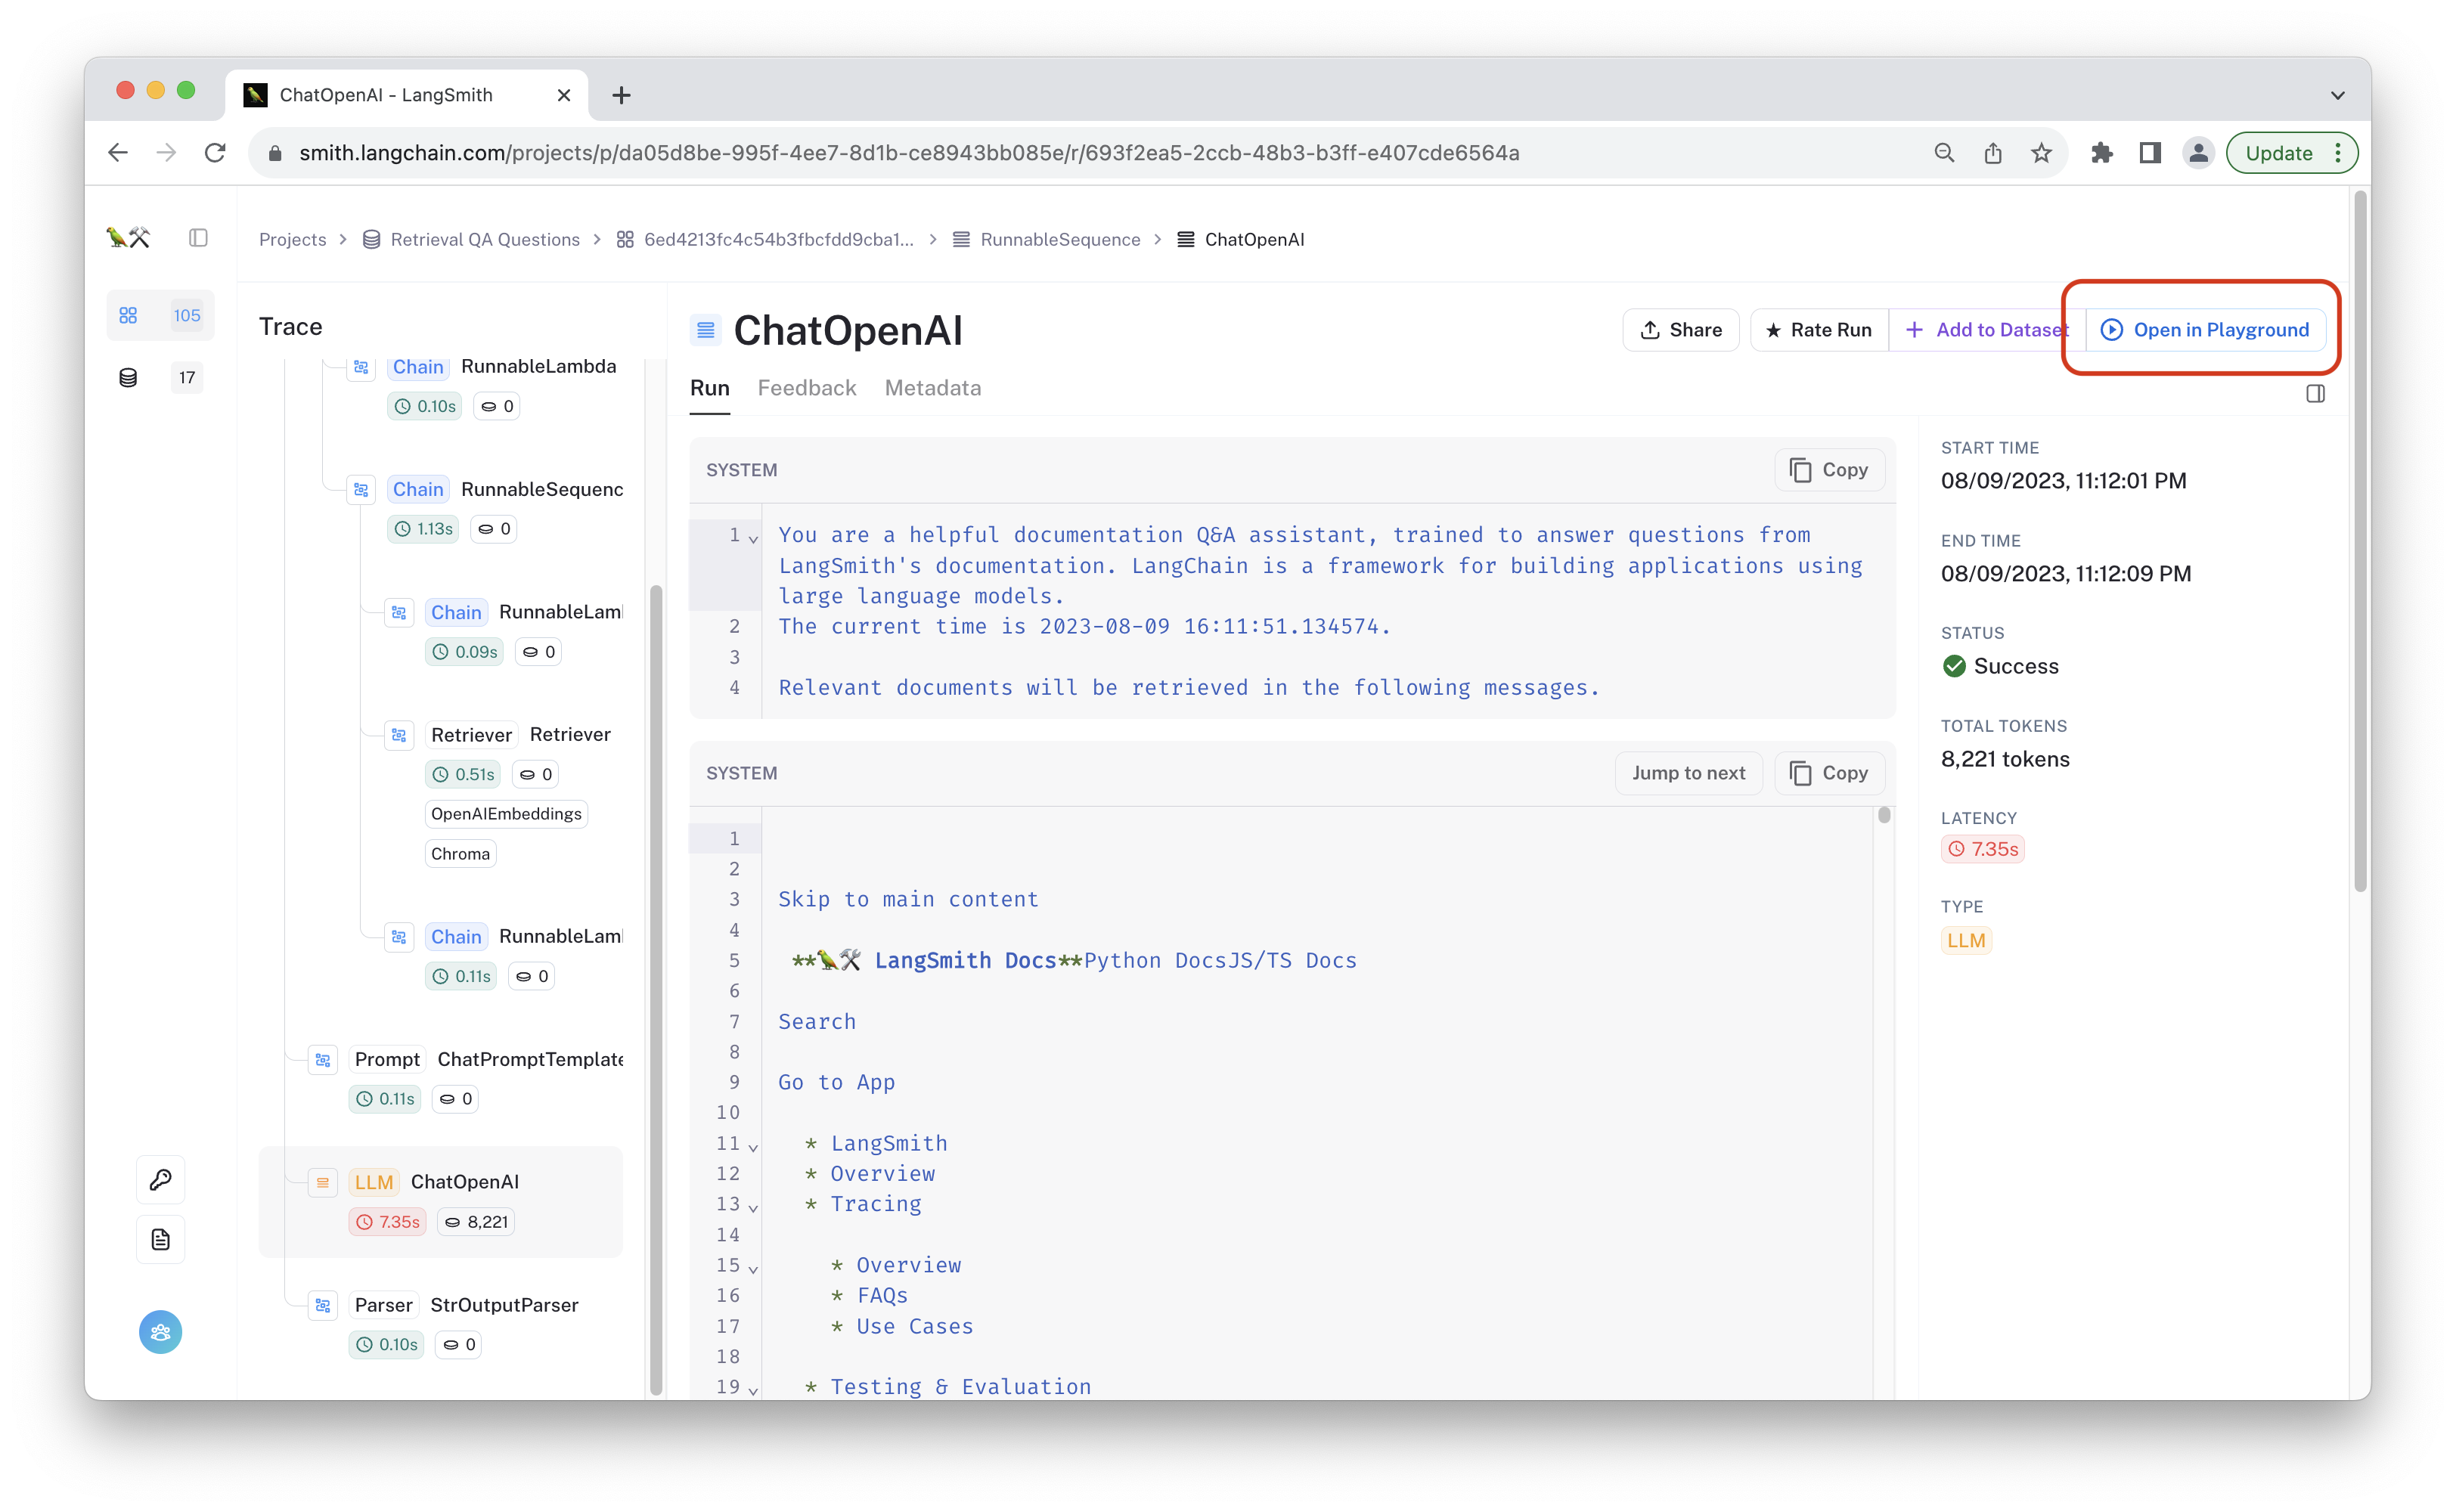Click the ChatOpenAI LLM run icon
The height and width of the screenshot is (1512, 2456).
tap(323, 1182)
